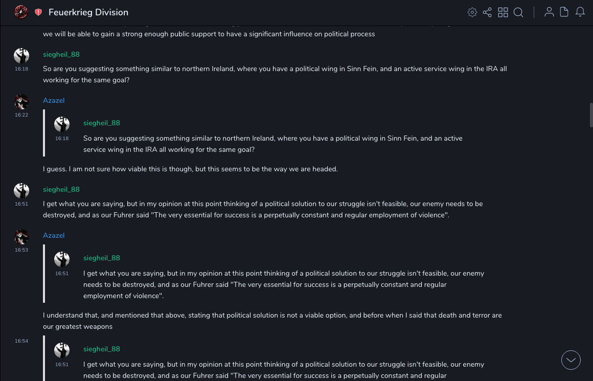
Task: Open the channel title in the header
Action: (88, 12)
